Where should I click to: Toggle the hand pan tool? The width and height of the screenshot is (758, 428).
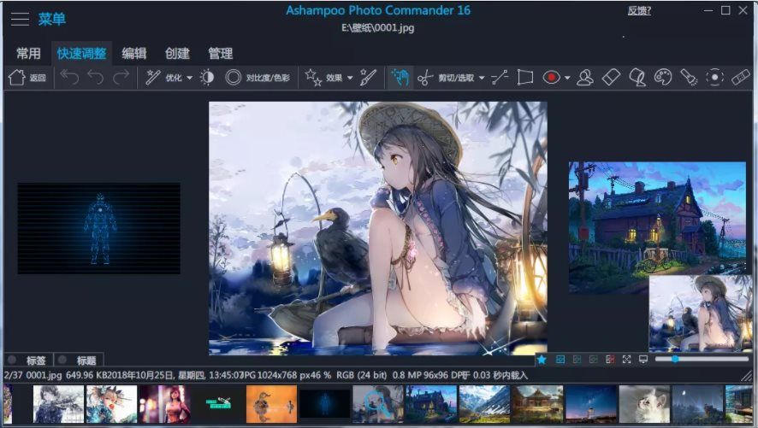tap(400, 78)
